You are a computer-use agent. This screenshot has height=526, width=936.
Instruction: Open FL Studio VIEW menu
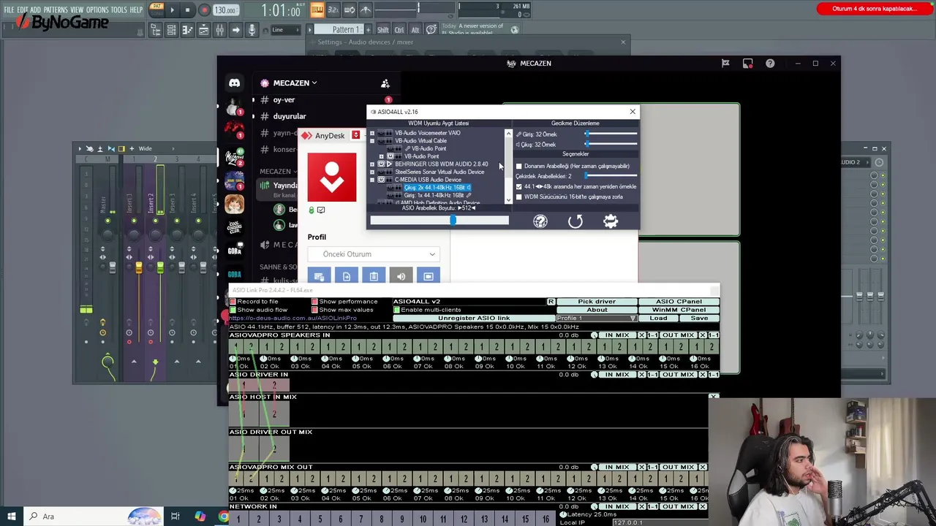[x=77, y=10]
